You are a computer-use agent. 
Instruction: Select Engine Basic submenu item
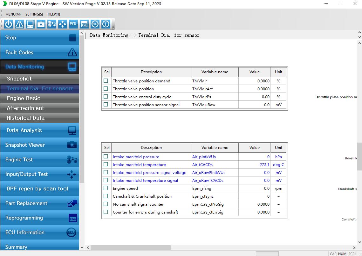pyautogui.click(x=40, y=98)
